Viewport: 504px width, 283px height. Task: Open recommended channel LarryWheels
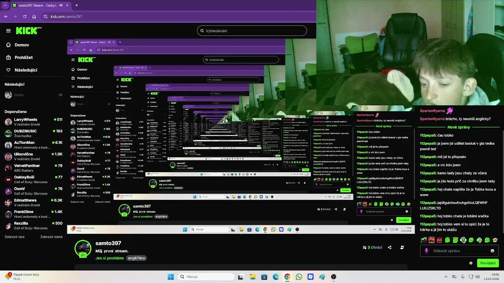[33, 121]
